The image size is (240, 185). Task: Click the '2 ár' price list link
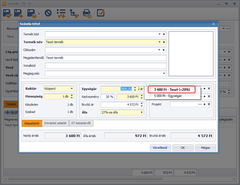[x=141, y=89]
